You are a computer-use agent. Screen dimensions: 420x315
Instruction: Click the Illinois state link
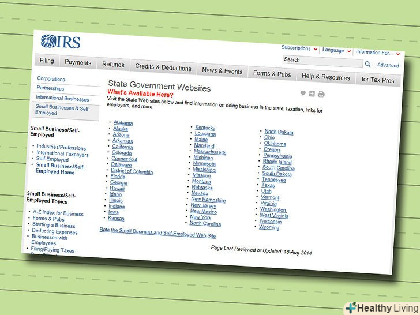coord(116,200)
